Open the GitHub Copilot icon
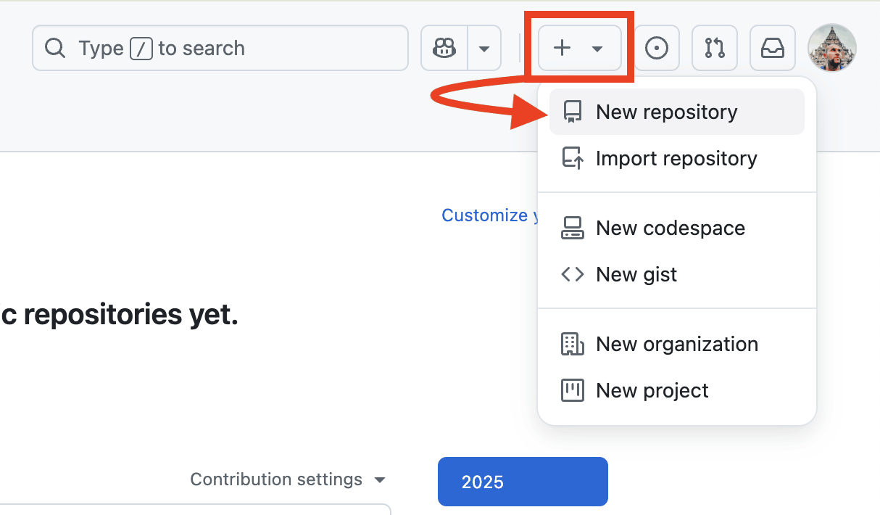The height and width of the screenshot is (515, 880). pos(444,48)
